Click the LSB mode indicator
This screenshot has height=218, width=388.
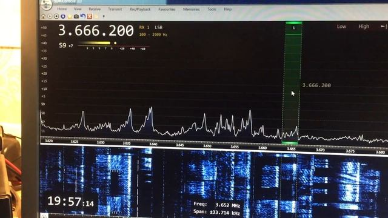pyautogui.click(x=159, y=27)
